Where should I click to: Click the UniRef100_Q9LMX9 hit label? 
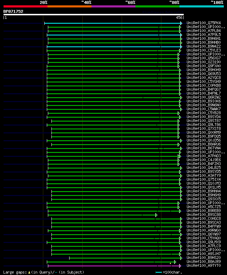click(204, 242)
